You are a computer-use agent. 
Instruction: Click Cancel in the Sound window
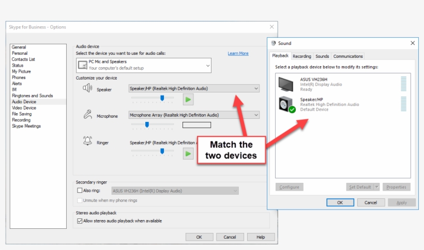click(371, 202)
